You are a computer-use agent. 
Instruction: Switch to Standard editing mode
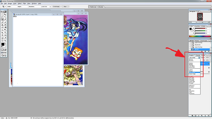click(x=2, y=49)
